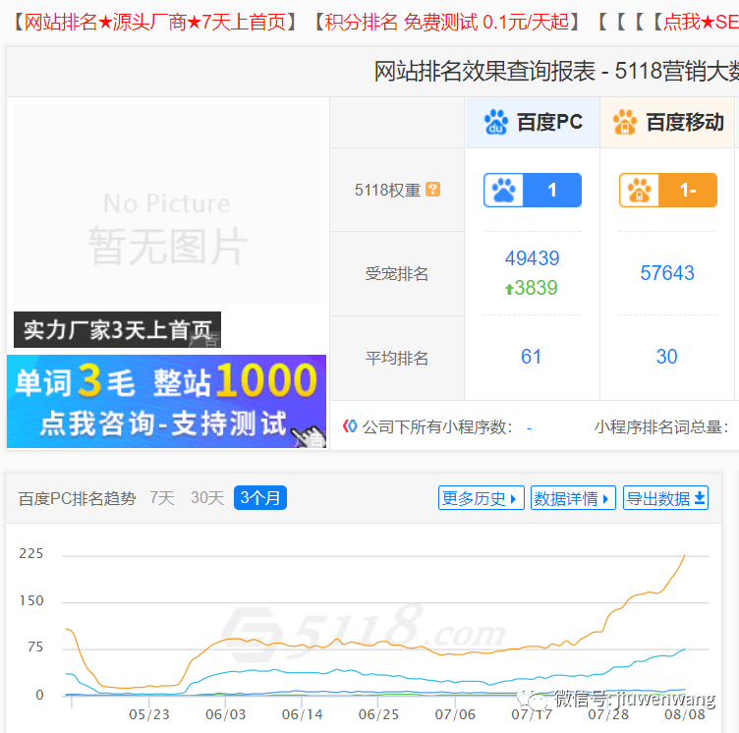Select the 7天 trend range tab

point(162,498)
